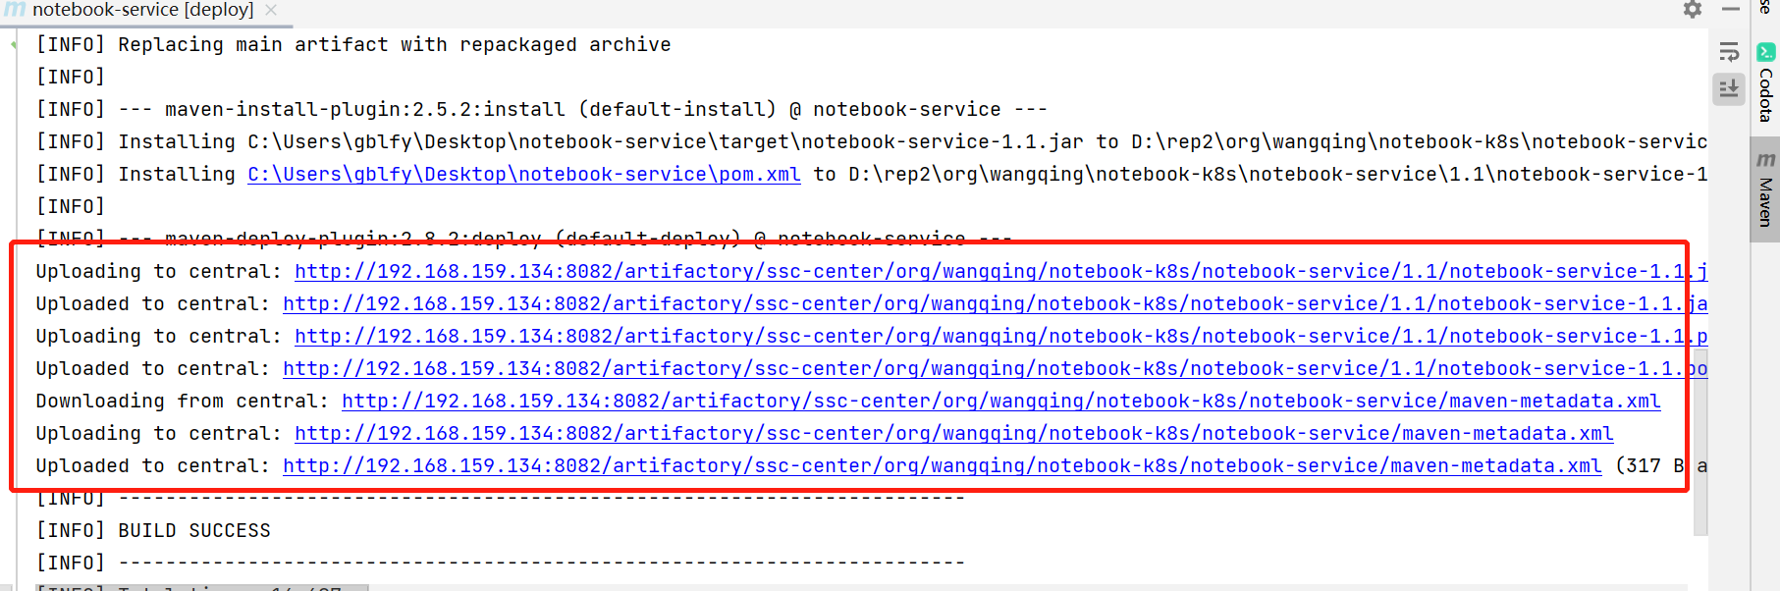
Task: Hide the run tool window via minimize dash
Action: click(x=1731, y=9)
